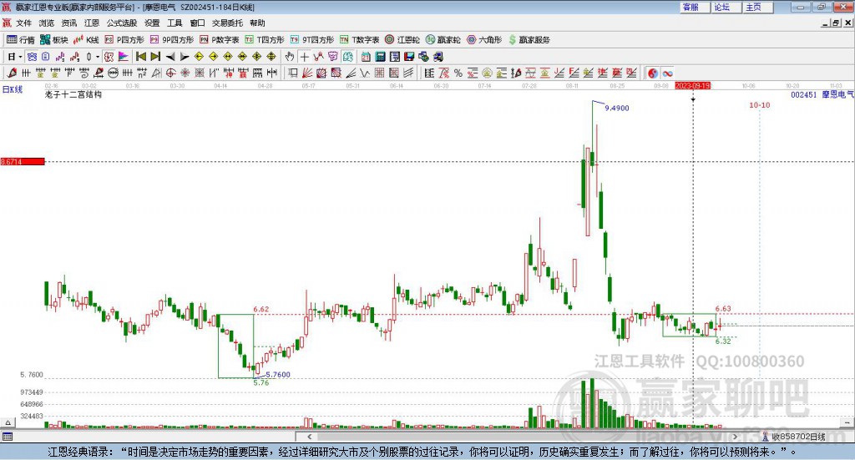This screenshot has height=460, width=855.
Task: Click the 2023-09-19 date marker
Action: (693, 85)
